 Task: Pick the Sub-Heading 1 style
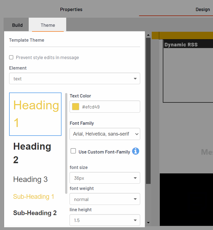pyautogui.click(x=34, y=197)
